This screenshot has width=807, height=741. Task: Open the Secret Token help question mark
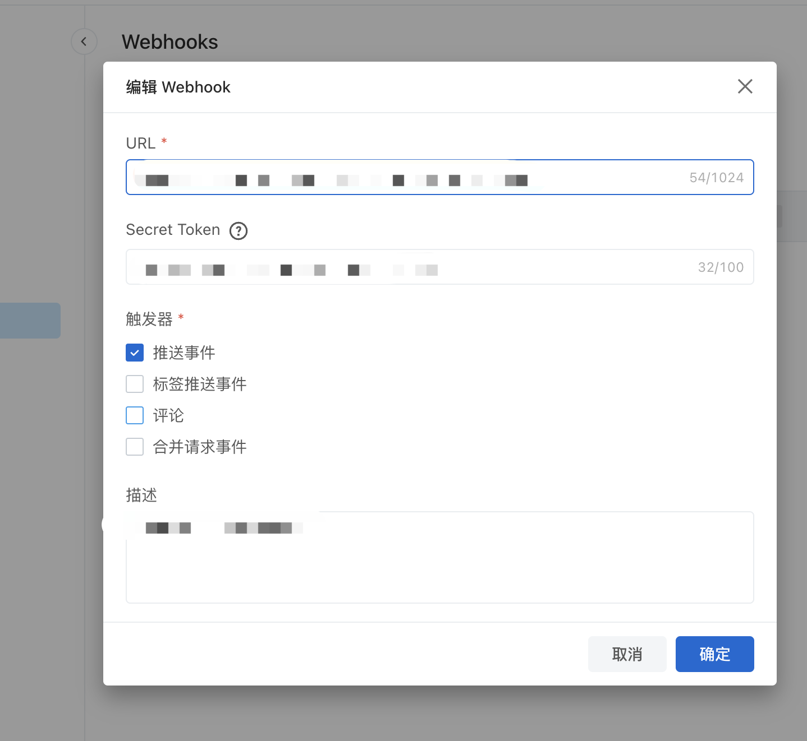(239, 230)
